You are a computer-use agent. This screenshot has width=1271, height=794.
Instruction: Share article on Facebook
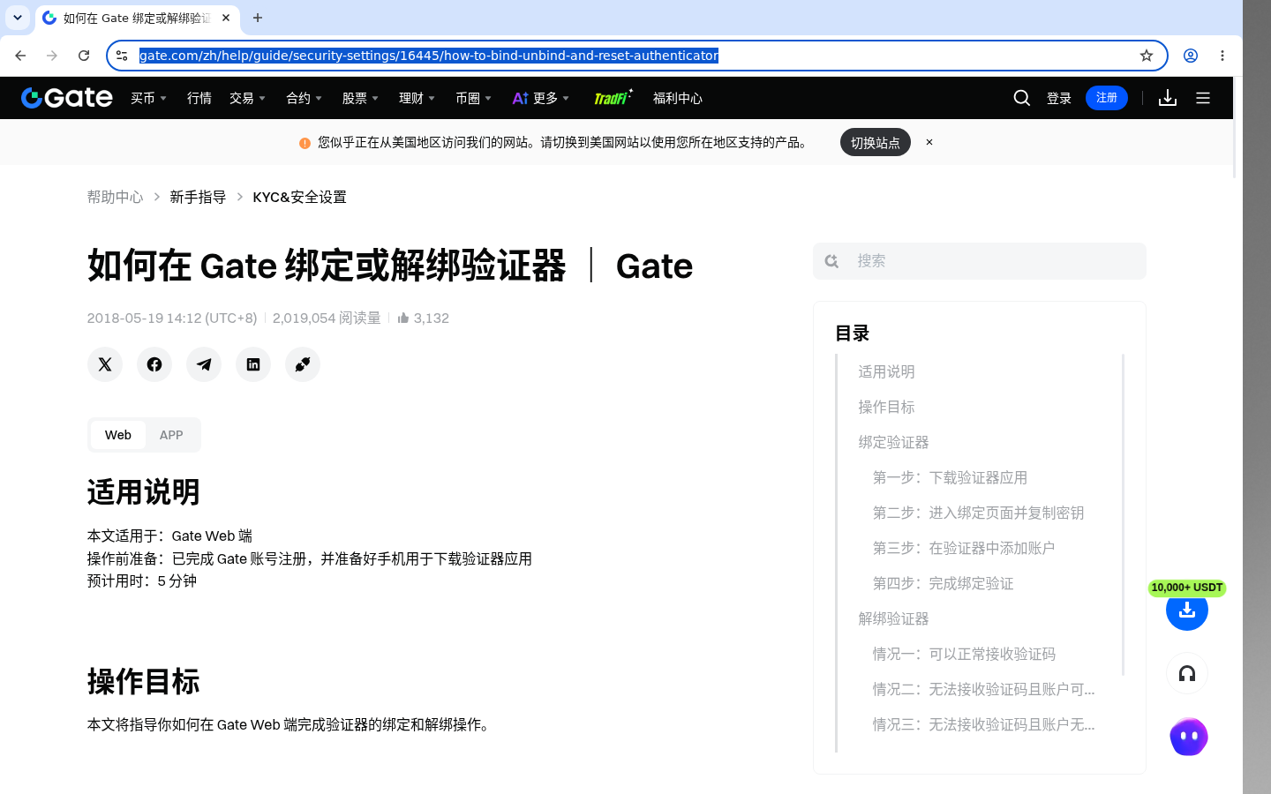[x=154, y=364]
